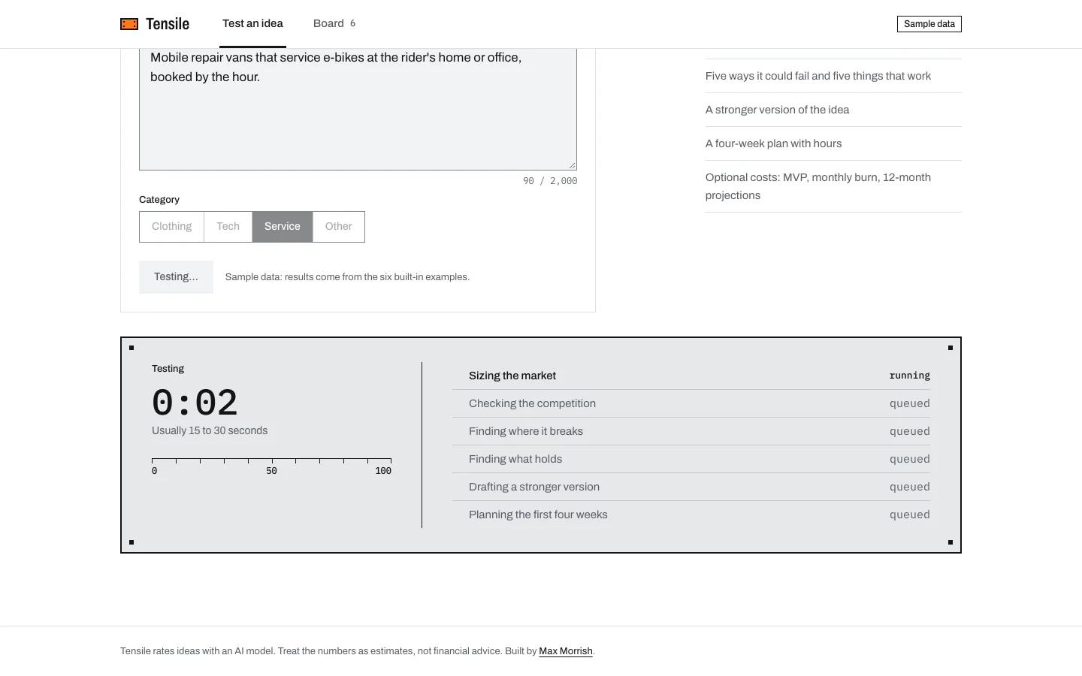Click 'A four-week plan with hours'
Viewport: 1082px width, 676px height.
click(833, 143)
